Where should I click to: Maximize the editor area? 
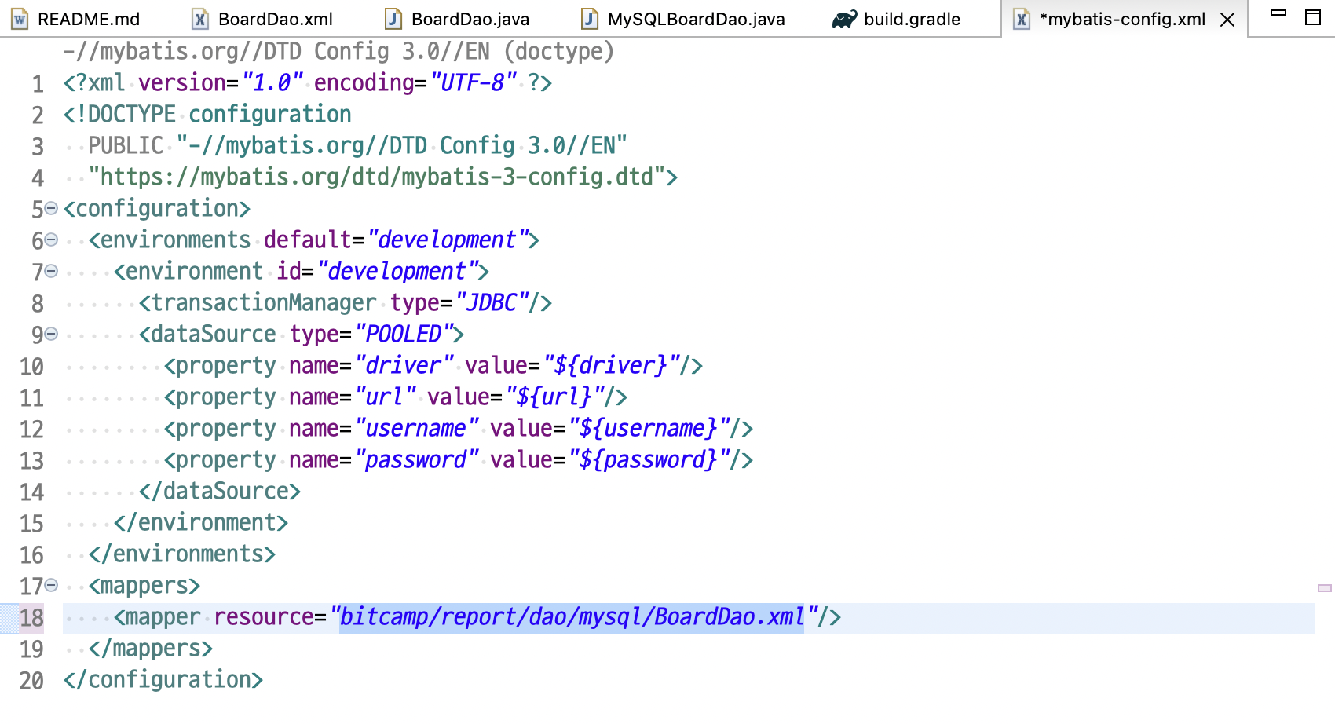pyautogui.click(x=1313, y=17)
